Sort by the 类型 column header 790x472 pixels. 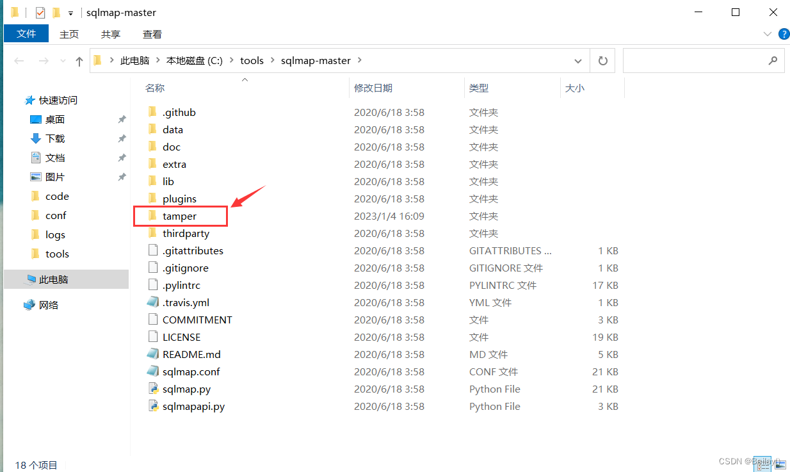[479, 88]
